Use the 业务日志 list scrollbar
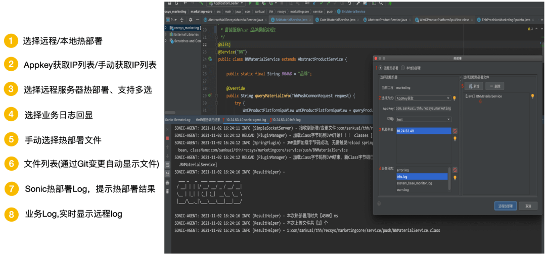The width and height of the screenshot is (546, 254). pyautogui.click(x=449, y=178)
